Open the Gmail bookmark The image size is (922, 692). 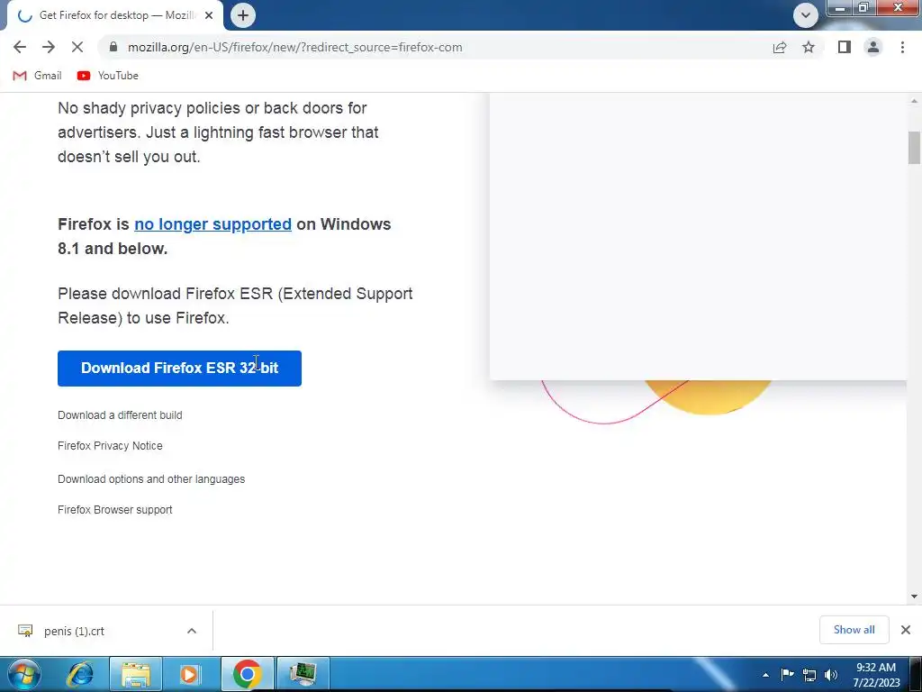point(37,76)
